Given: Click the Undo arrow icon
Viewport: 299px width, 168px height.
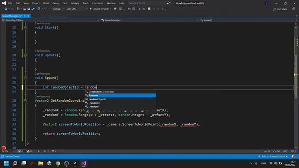Looking at the screenshot, I should click(x=39, y=9).
